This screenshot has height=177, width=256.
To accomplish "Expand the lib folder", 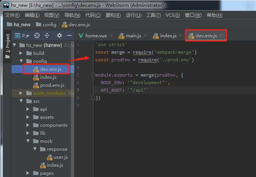I will 28,133.
